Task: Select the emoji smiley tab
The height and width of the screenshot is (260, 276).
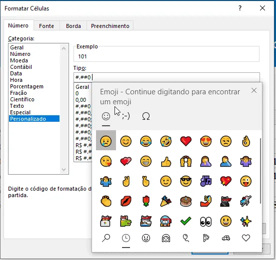Action: [x=106, y=116]
